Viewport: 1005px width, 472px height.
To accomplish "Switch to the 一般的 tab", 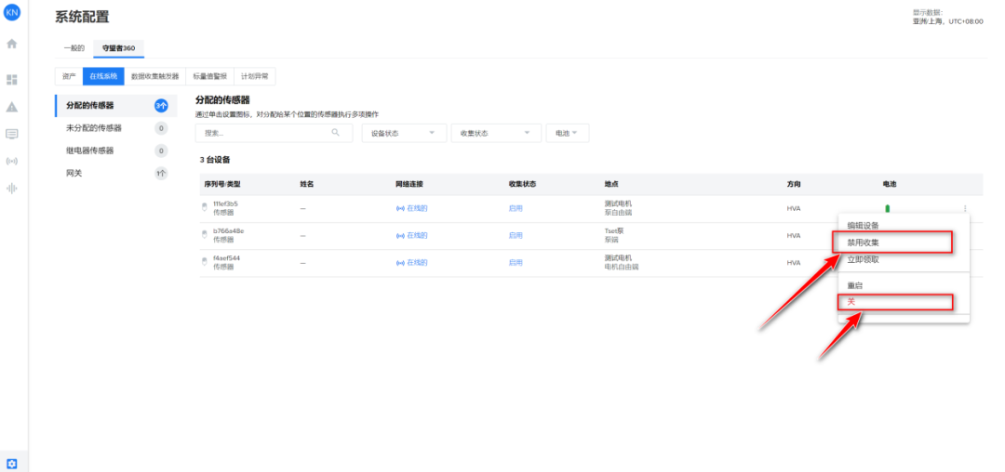I will coord(74,48).
